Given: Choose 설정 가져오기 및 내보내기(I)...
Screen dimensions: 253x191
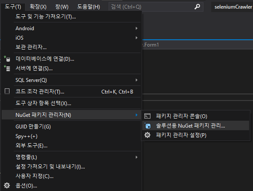Looking at the screenshot, I should [72, 166].
